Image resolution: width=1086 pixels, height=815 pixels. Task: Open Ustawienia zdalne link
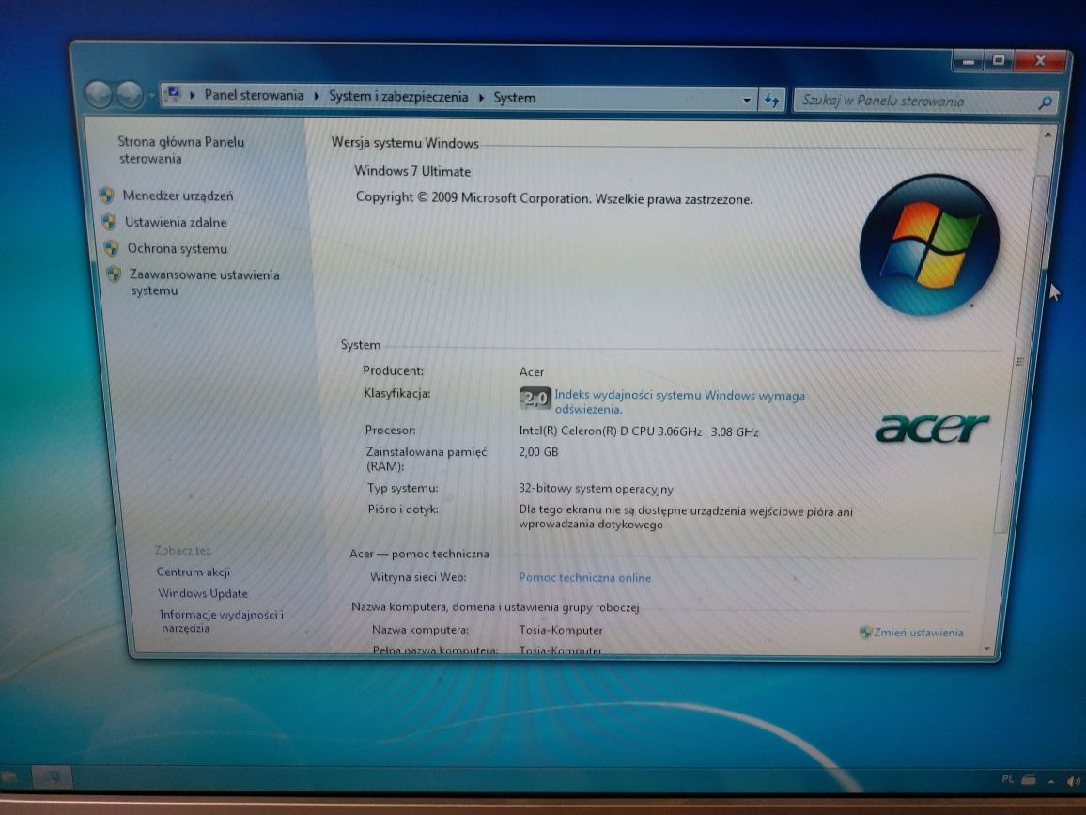(x=176, y=223)
